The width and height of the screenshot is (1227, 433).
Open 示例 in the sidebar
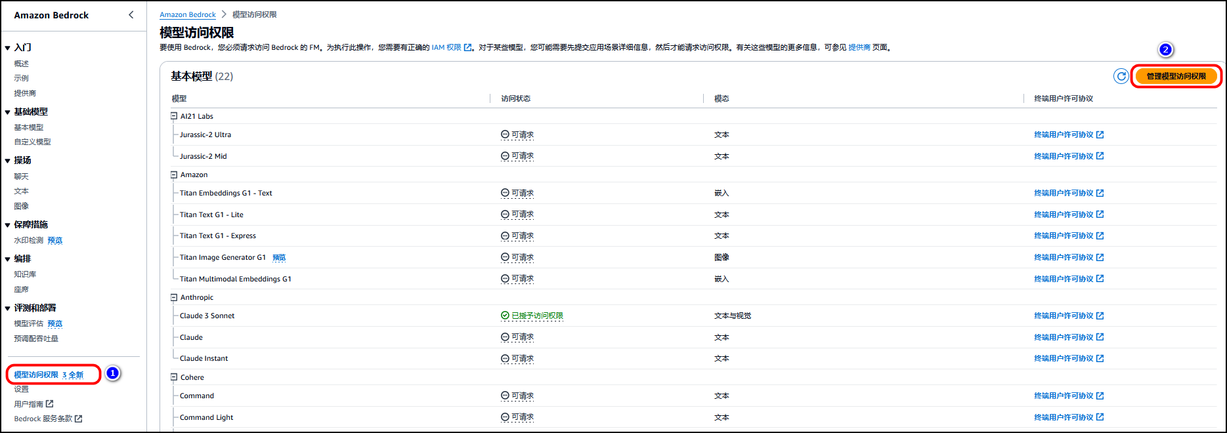tap(22, 78)
